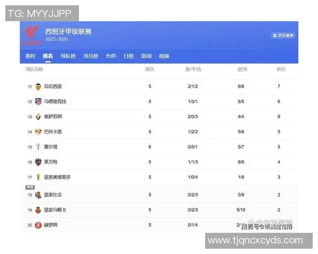This screenshot has height=254, width=318.
Task: Click the 积分 column header
Action: tap(281, 69)
